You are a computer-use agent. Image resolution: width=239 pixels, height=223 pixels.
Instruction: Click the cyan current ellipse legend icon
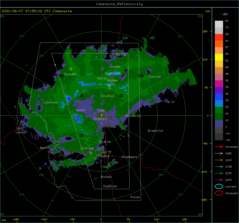(219, 186)
